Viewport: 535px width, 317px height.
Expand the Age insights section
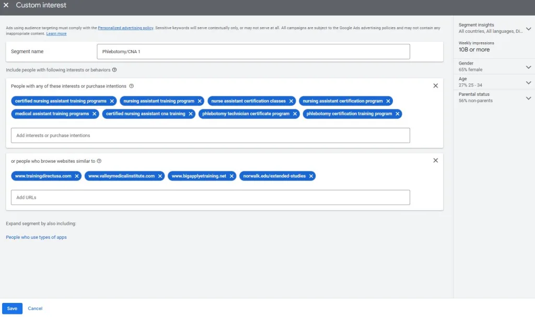point(528,82)
